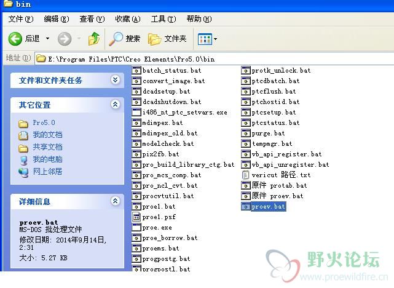Open the 网上邻居 link
This screenshot has width=394, height=288.
(x=47, y=172)
